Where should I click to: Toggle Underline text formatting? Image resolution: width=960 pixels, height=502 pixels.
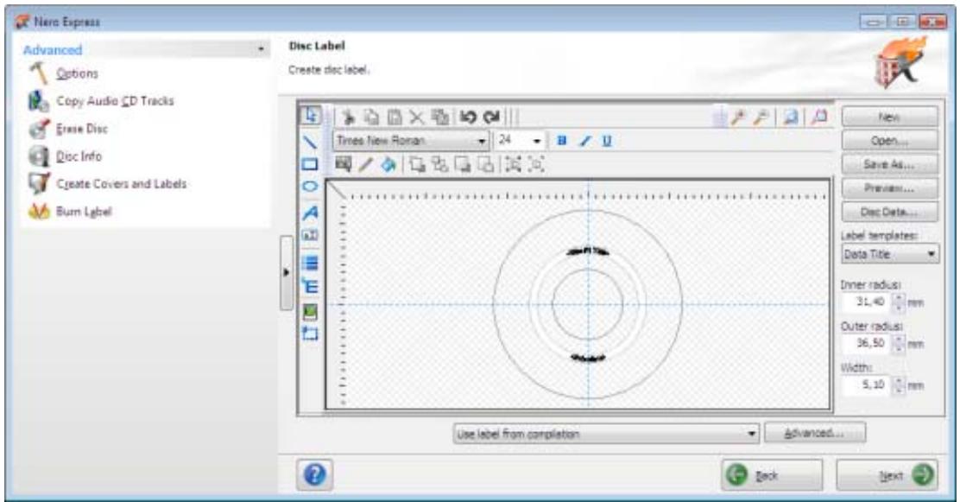point(607,140)
